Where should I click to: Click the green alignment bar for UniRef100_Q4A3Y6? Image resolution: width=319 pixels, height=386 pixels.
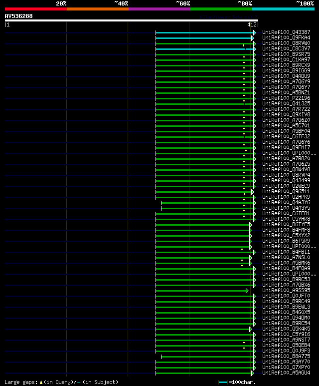click(207, 203)
